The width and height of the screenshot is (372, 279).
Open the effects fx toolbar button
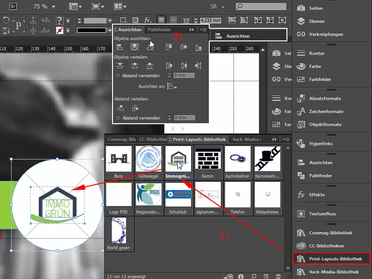(x=148, y=20)
